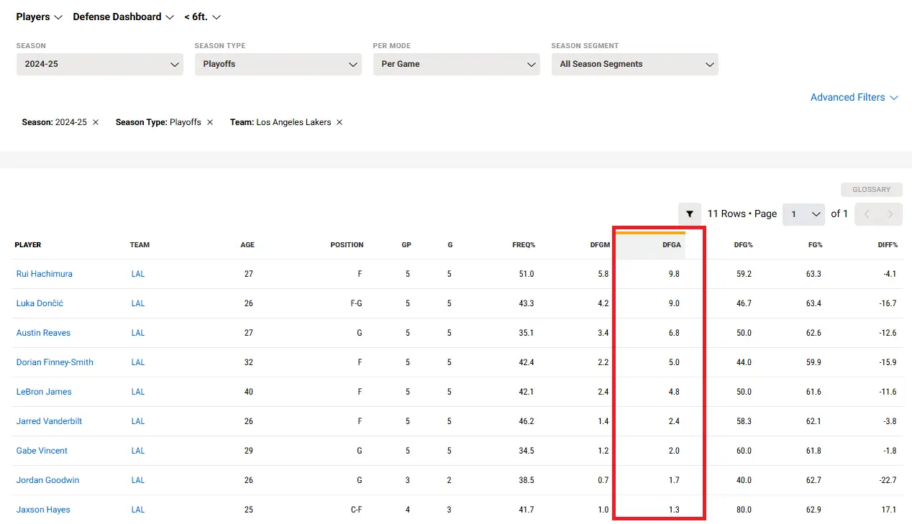Open Luka Dončić player link

pyautogui.click(x=40, y=303)
